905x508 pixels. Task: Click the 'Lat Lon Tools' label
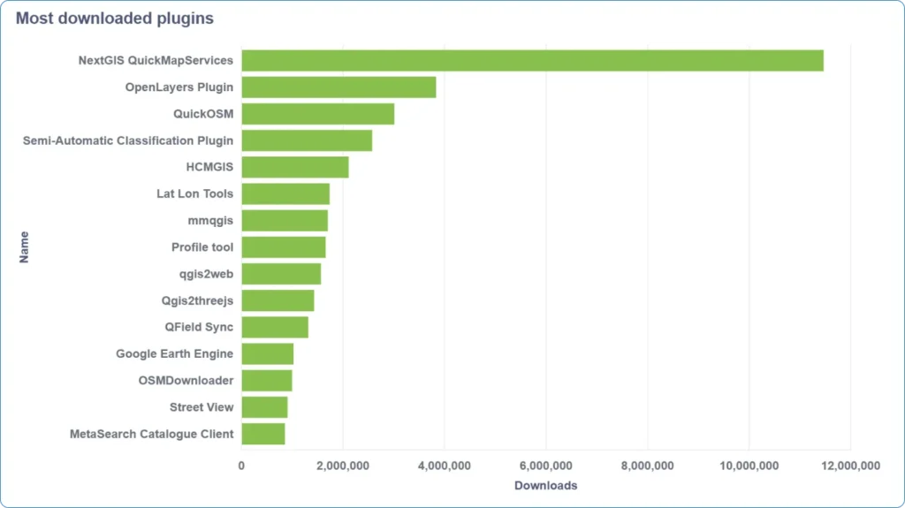tap(195, 194)
